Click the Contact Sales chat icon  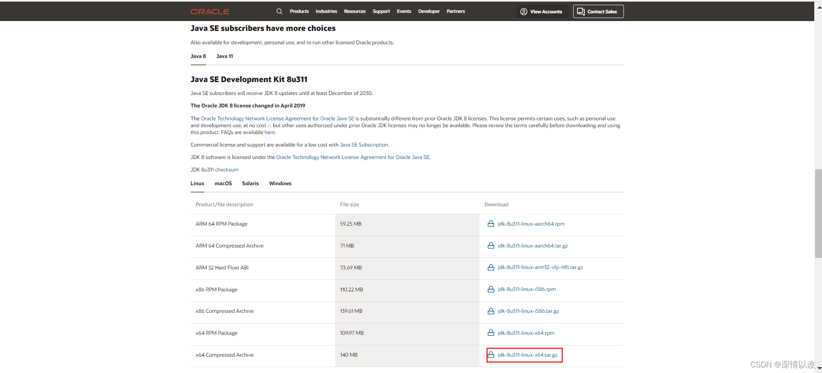(x=581, y=12)
